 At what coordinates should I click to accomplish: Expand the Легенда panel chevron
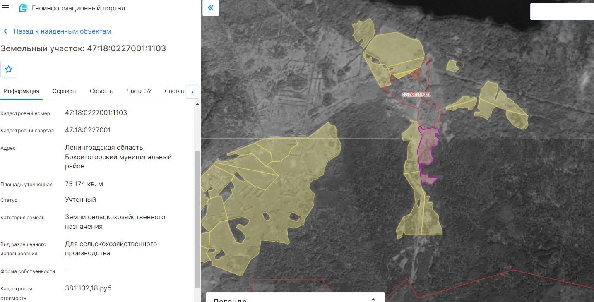373,299
